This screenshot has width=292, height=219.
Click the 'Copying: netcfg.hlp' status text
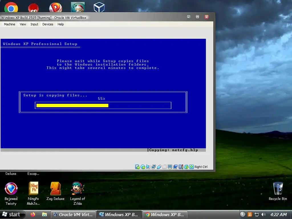click(173, 150)
